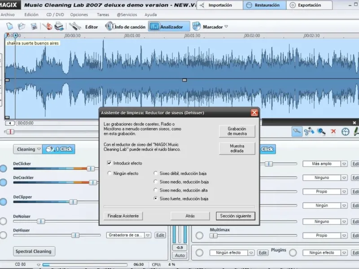Save the project with the floppy disk icon
The height and width of the screenshot is (269, 359).
[x=34, y=26]
